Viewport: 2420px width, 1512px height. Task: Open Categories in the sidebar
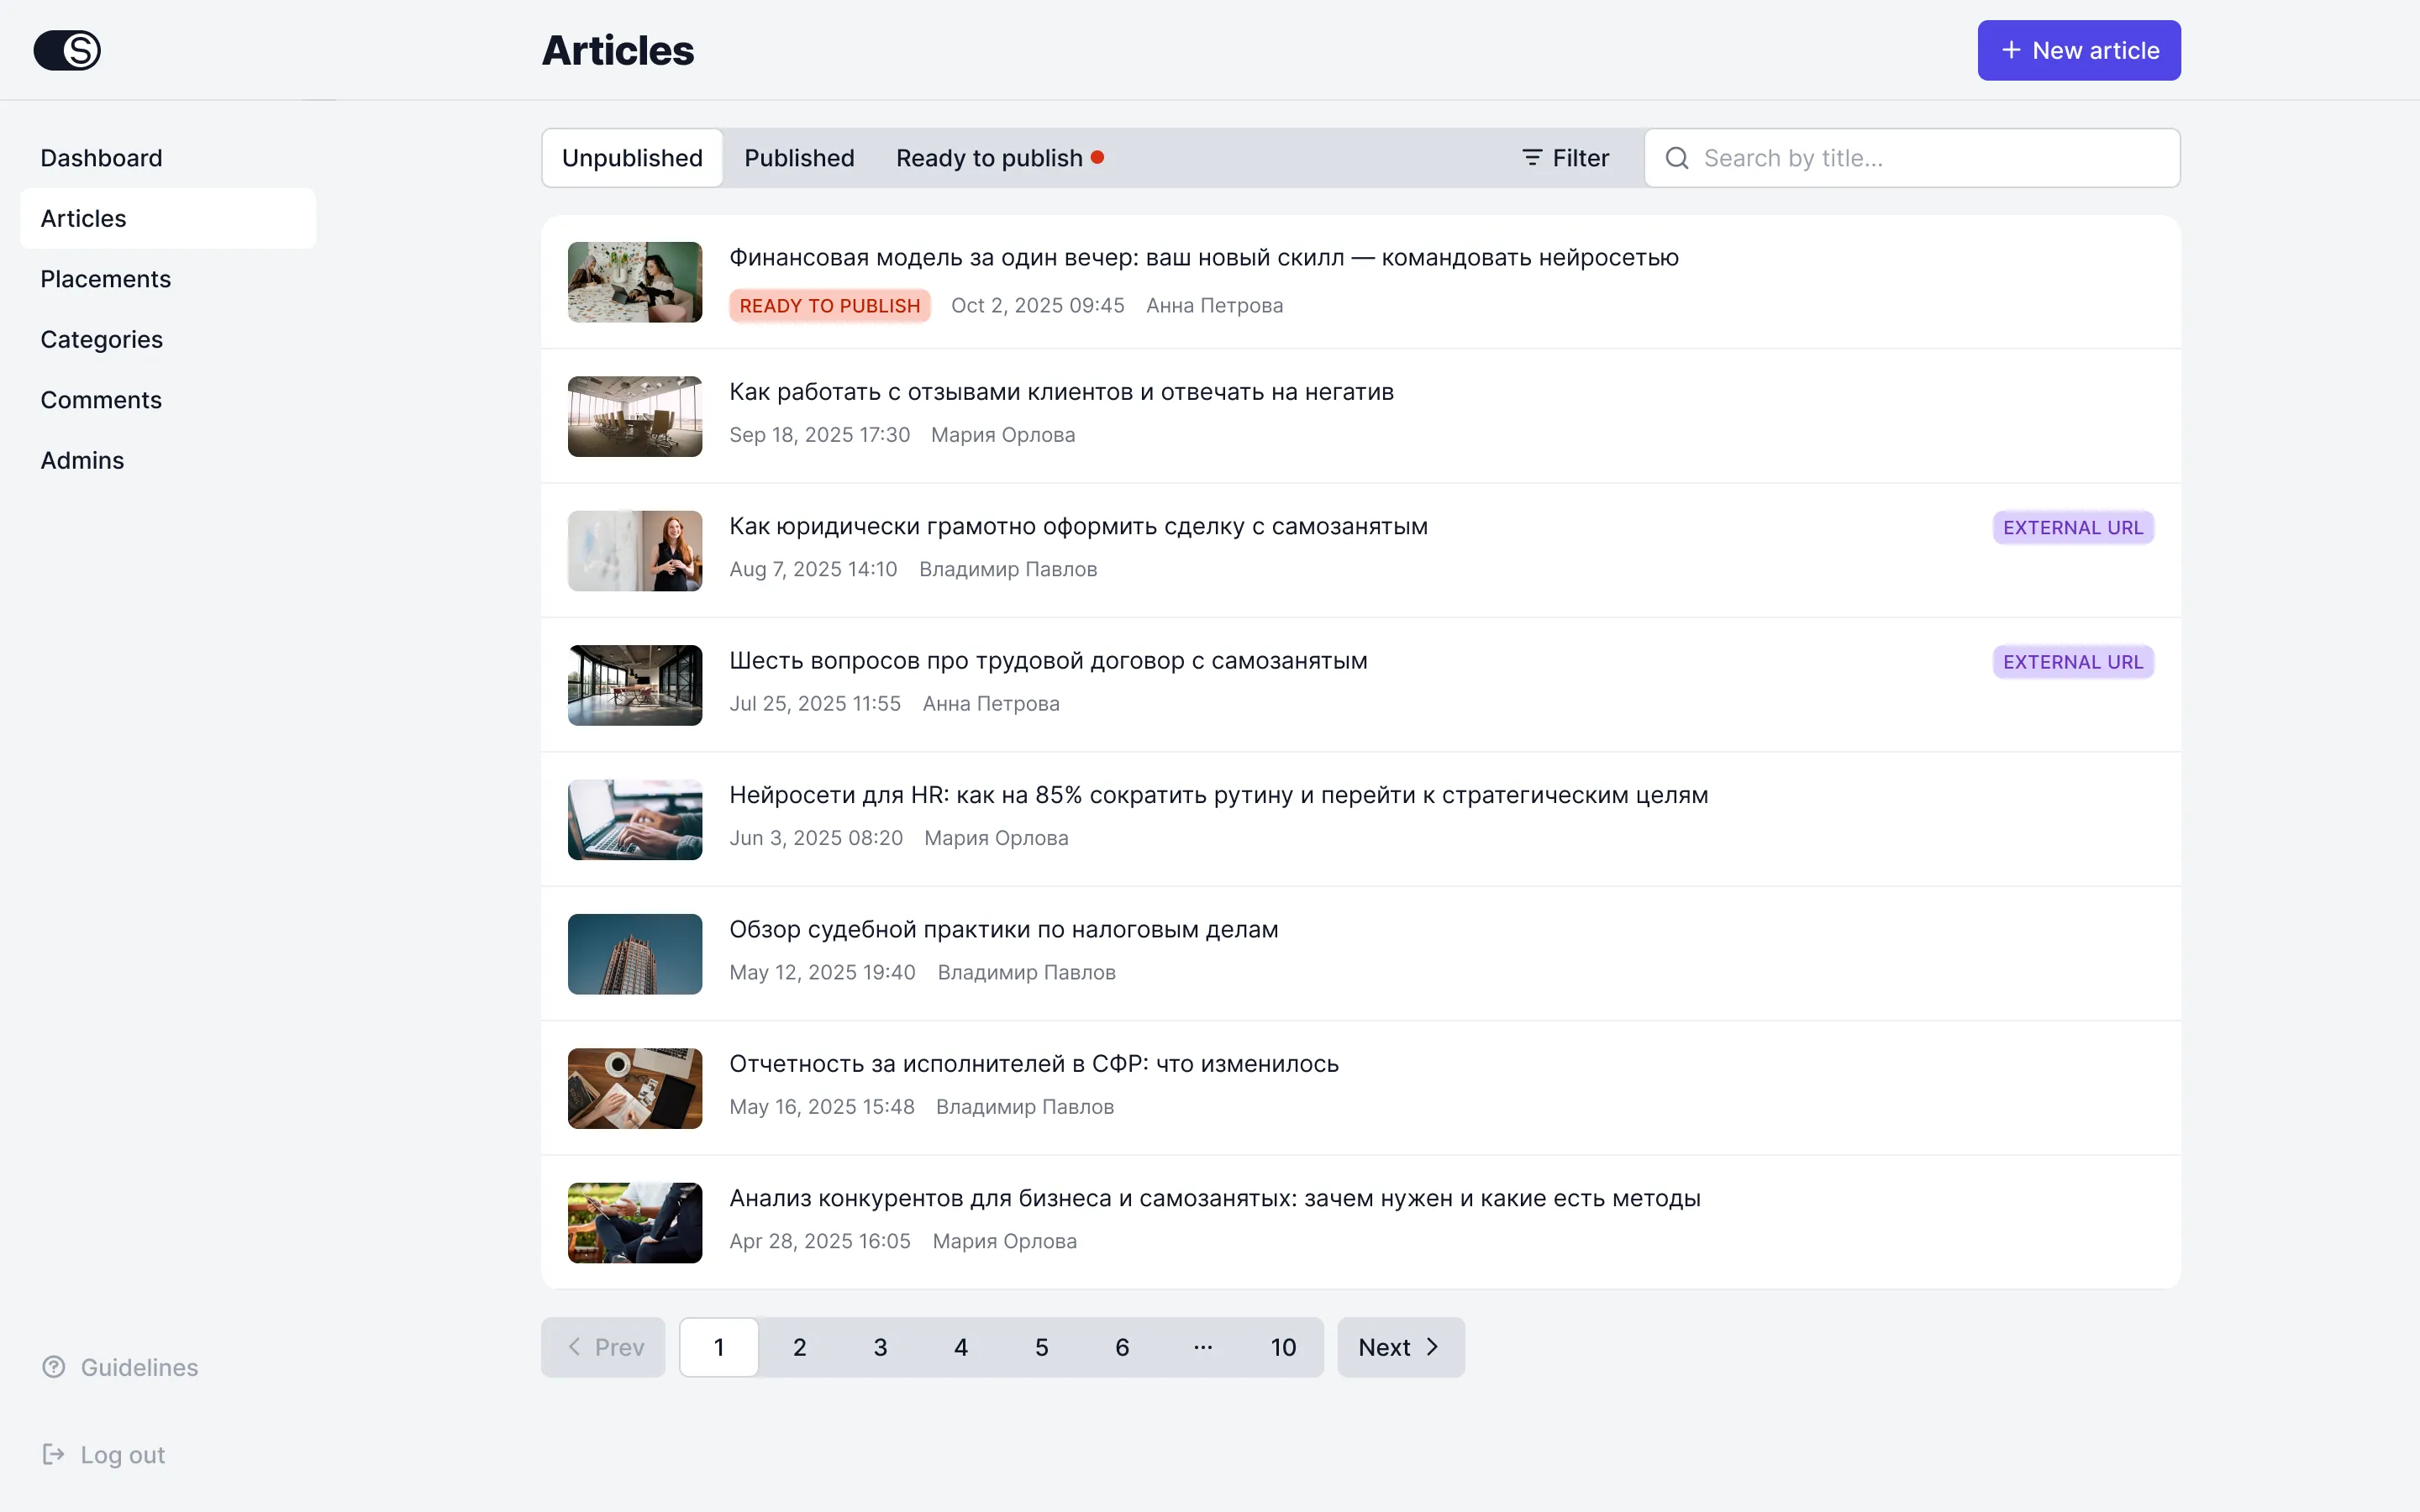tap(102, 339)
